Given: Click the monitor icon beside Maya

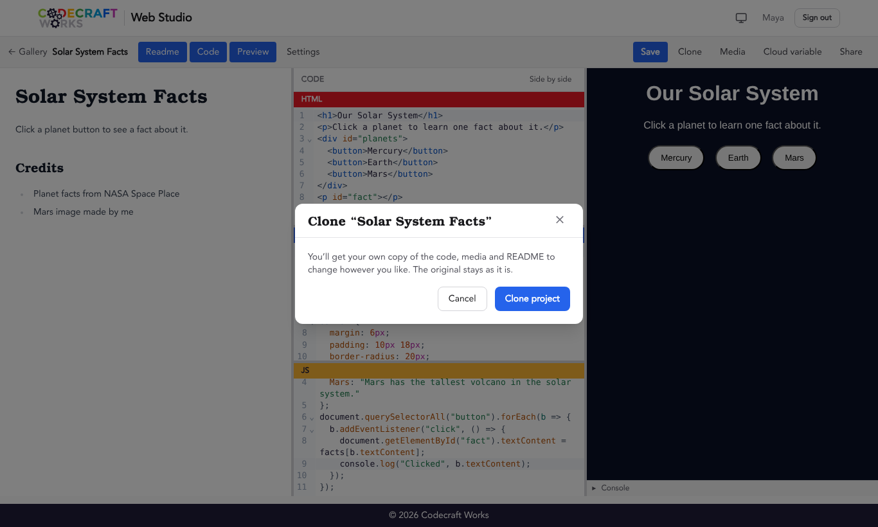Looking at the screenshot, I should pos(741,18).
